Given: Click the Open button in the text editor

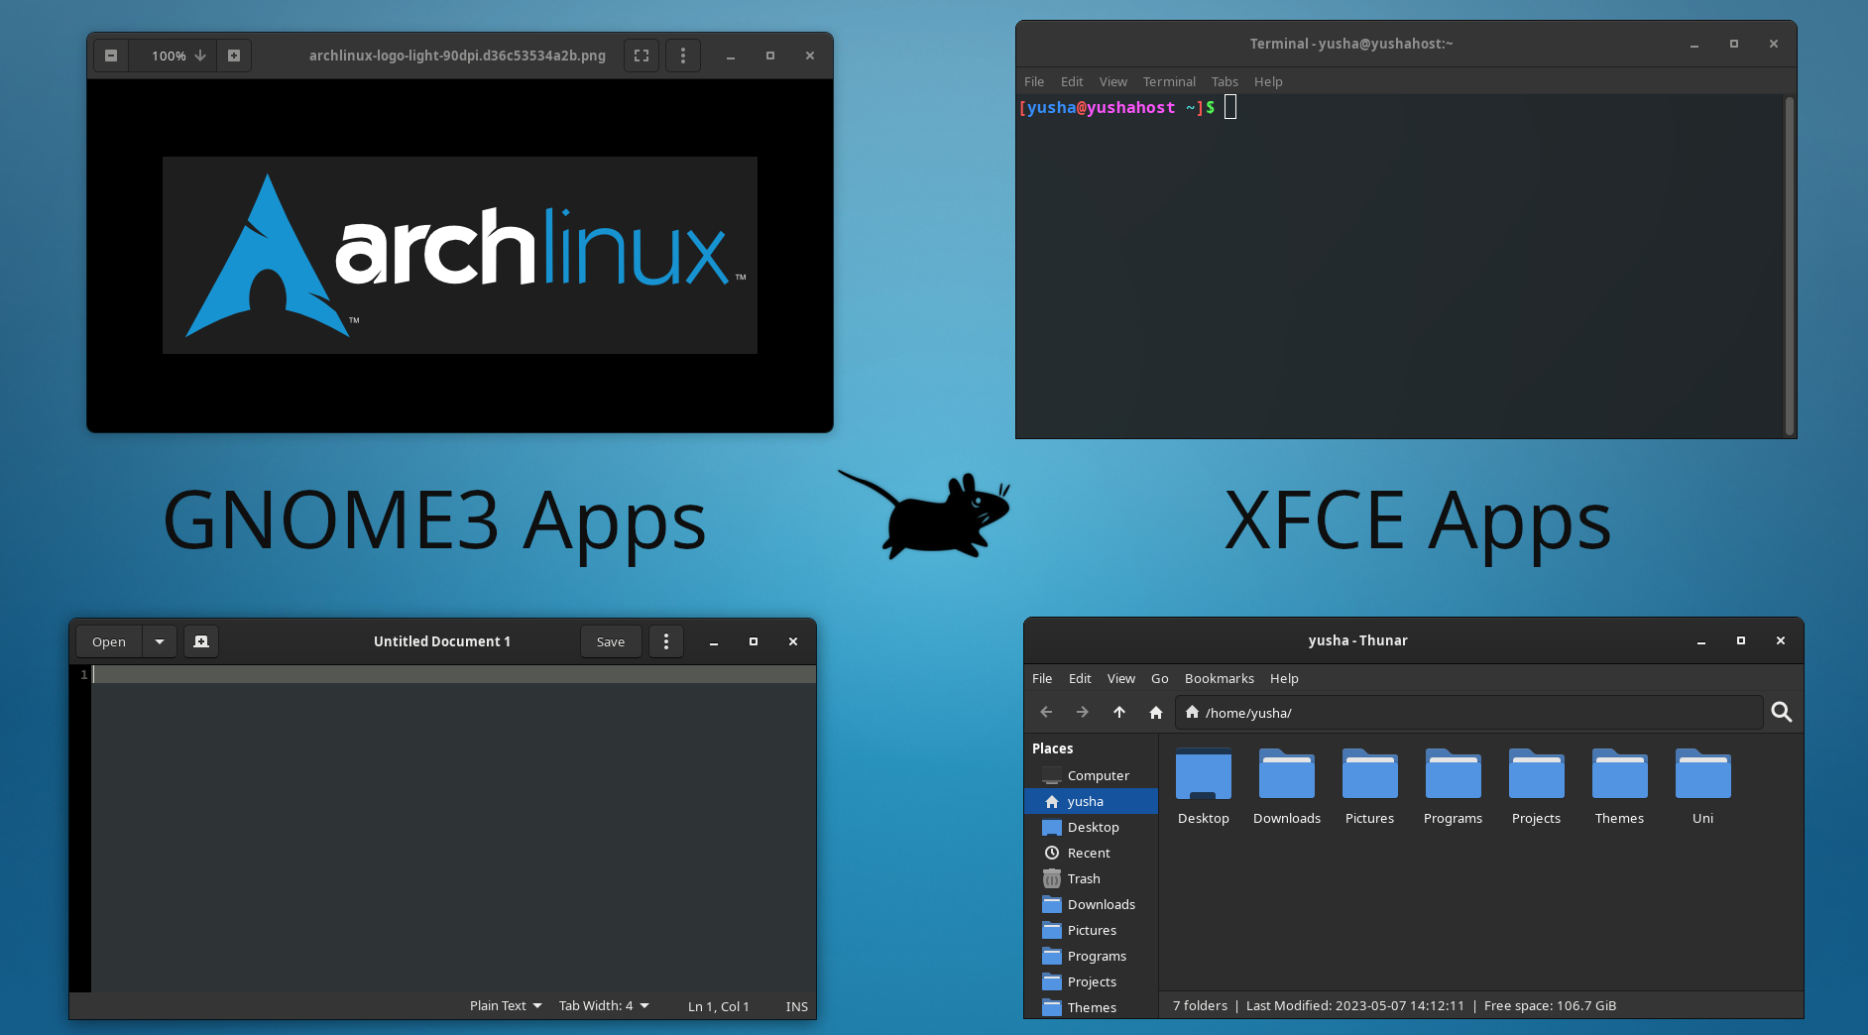Looking at the screenshot, I should pyautogui.click(x=109, y=641).
